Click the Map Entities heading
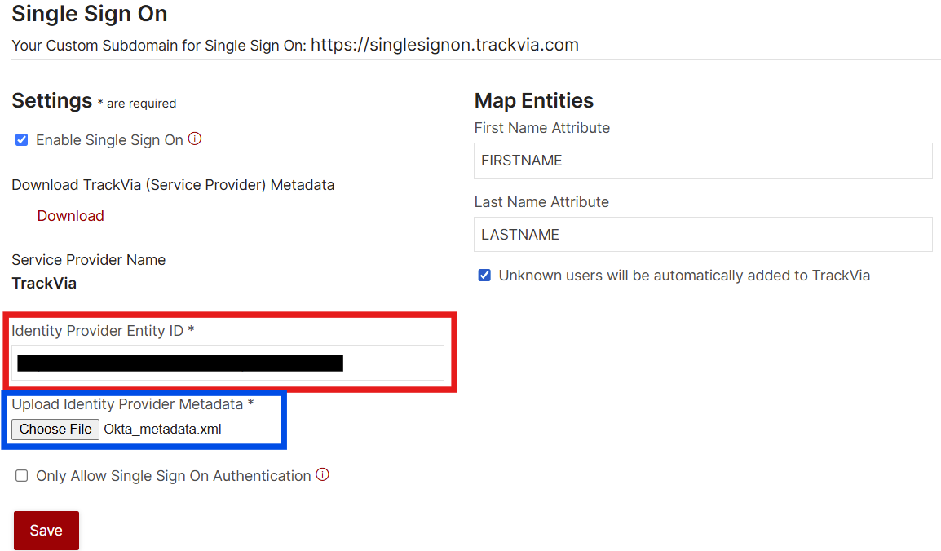This screenshot has width=941, height=551. 533,101
